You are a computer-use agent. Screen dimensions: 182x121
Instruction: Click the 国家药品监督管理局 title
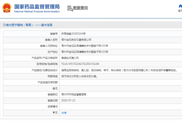(x=37, y=7)
